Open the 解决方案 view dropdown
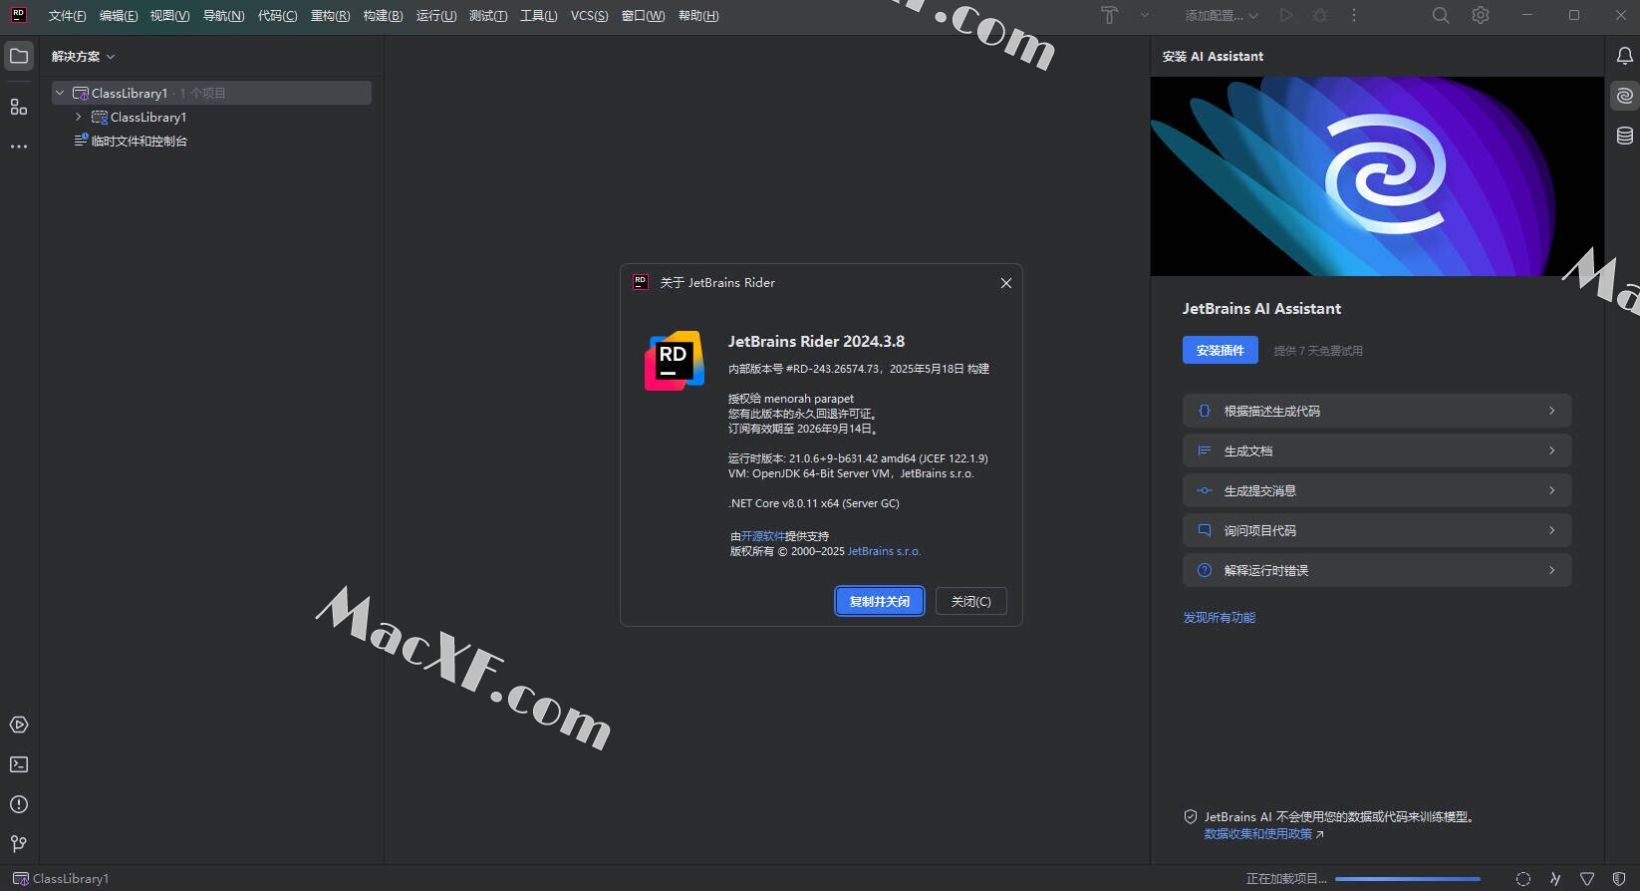1640x891 pixels. pyautogui.click(x=84, y=57)
